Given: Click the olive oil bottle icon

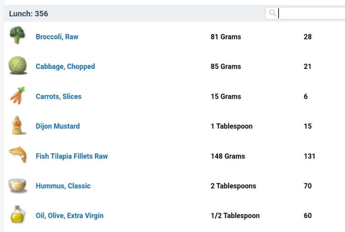Looking at the screenshot, I should point(18,214).
